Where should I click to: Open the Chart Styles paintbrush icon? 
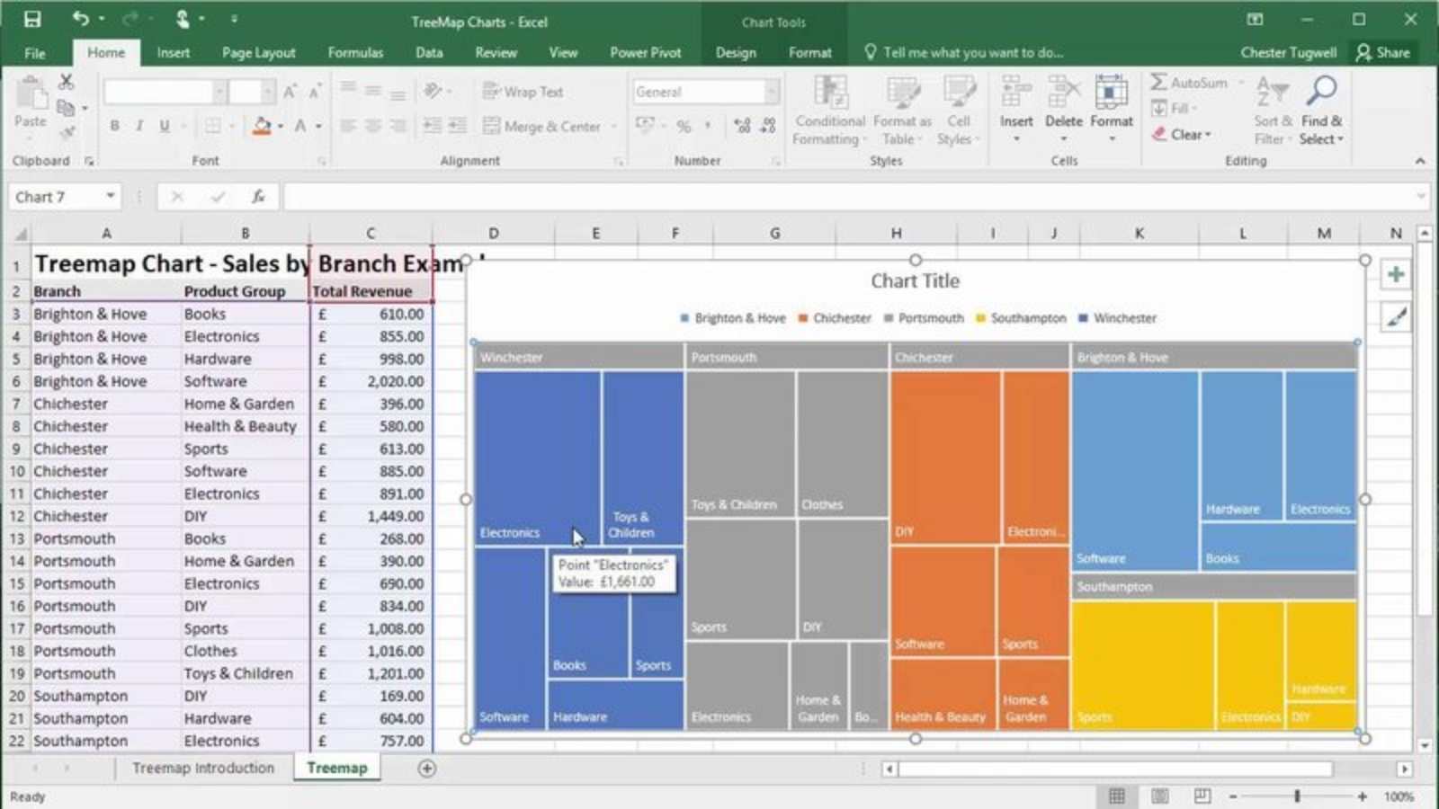1395,316
